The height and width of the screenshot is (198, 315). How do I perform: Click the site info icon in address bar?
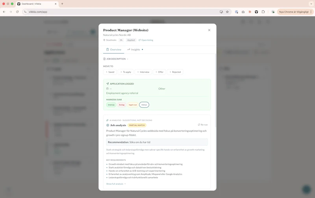coord(25,12)
